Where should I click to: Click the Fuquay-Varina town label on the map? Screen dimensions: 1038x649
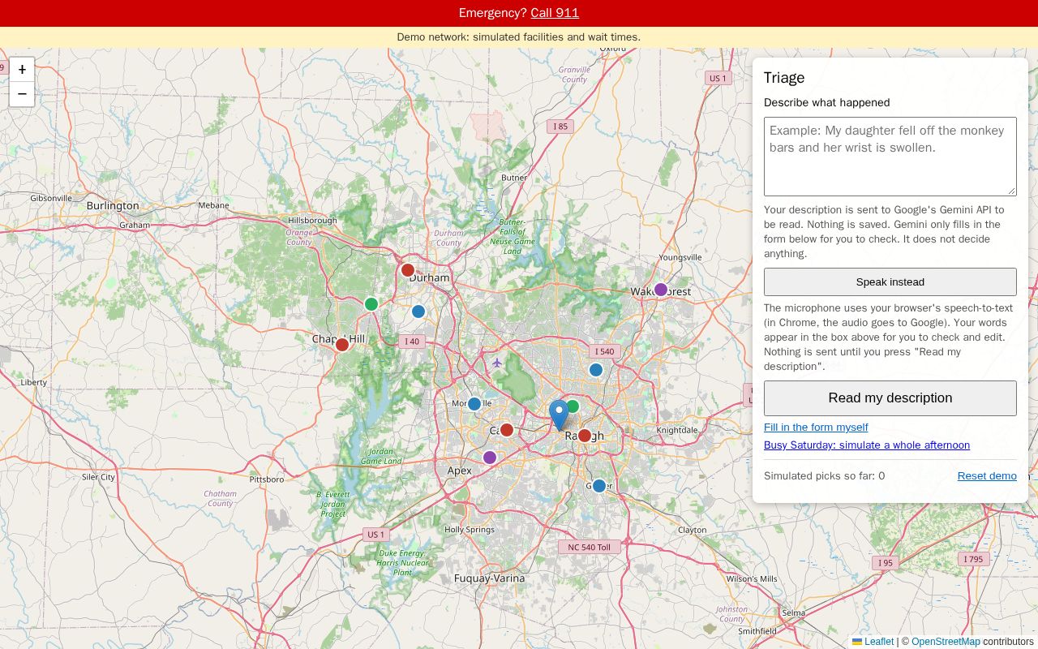[489, 578]
